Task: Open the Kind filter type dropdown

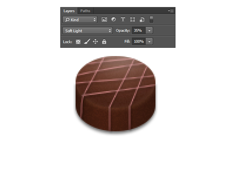Action: coord(80,19)
